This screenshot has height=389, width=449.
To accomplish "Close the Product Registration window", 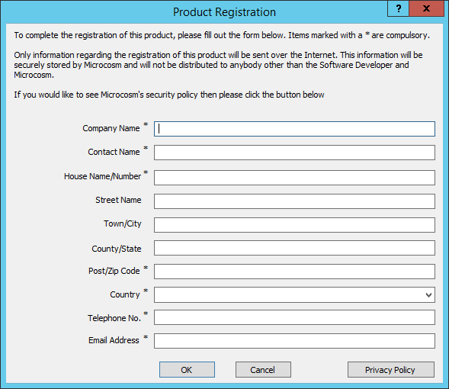I will tap(426, 8).
